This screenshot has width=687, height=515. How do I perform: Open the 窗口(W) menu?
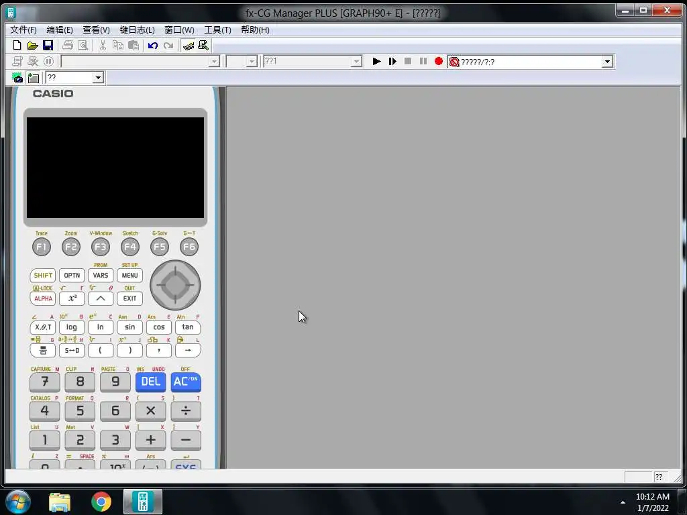tap(179, 30)
